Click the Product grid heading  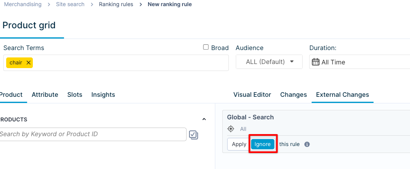point(29,25)
